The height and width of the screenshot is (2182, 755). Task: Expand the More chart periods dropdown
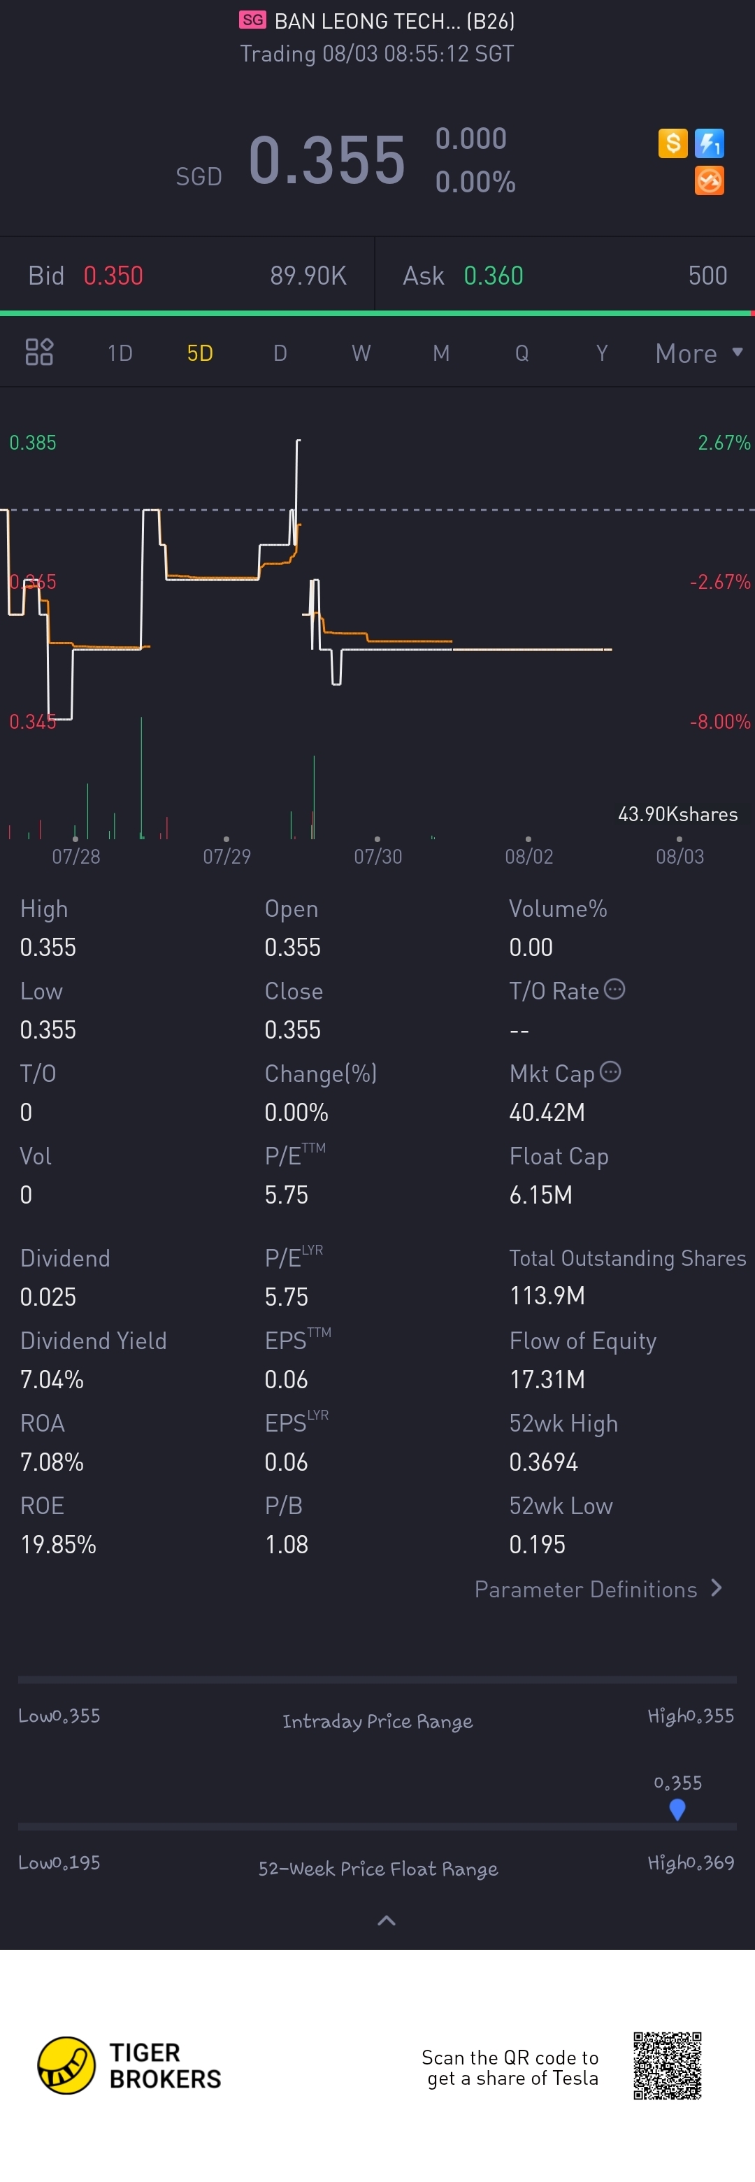[x=699, y=353]
